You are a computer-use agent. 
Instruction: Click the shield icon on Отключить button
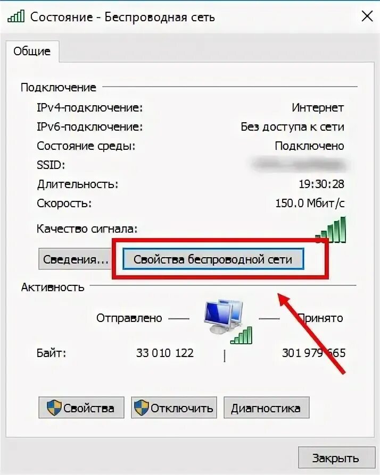[x=142, y=408]
